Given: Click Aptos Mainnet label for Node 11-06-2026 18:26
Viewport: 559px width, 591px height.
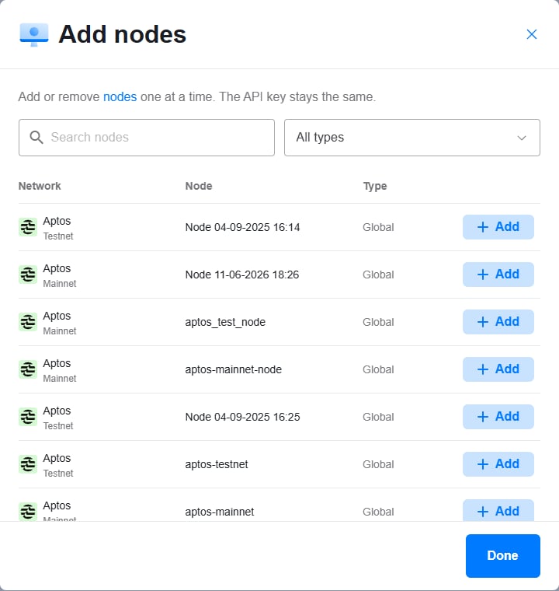Looking at the screenshot, I should pos(60,275).
